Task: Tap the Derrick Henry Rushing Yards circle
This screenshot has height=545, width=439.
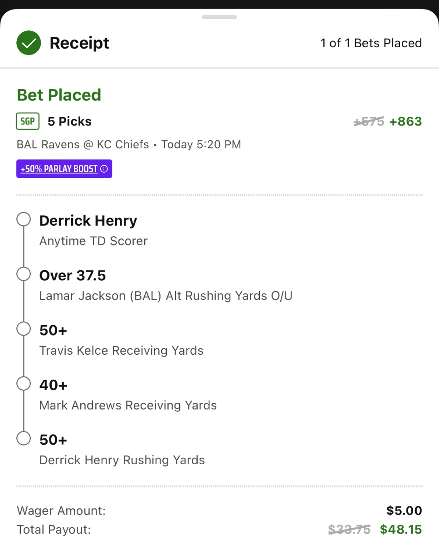Action: tap(24, 439)
